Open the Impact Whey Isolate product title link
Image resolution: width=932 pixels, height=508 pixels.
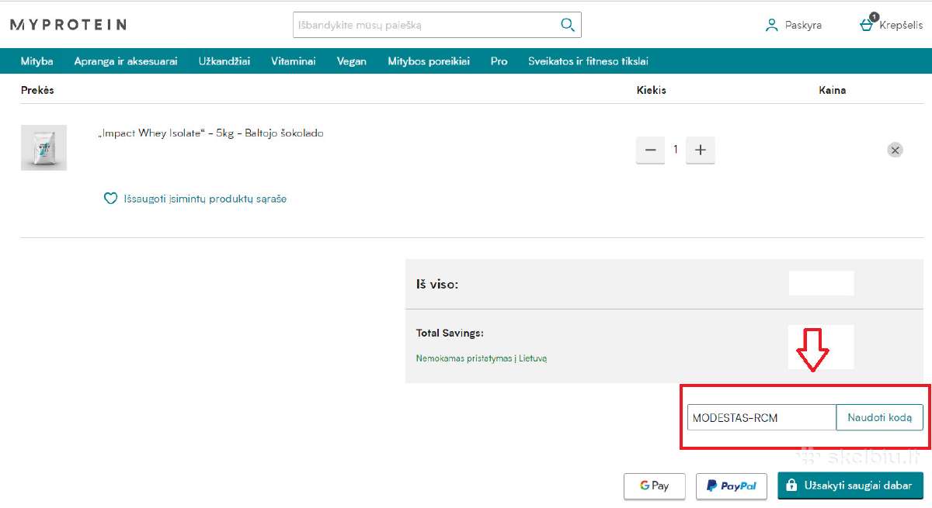(x=210, y=133)
